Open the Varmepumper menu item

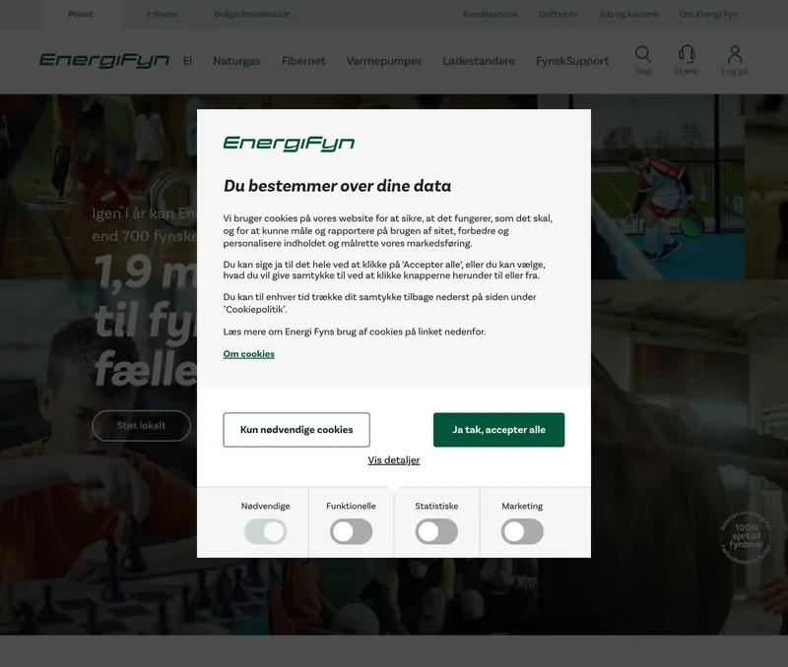[x=384, y=61]
